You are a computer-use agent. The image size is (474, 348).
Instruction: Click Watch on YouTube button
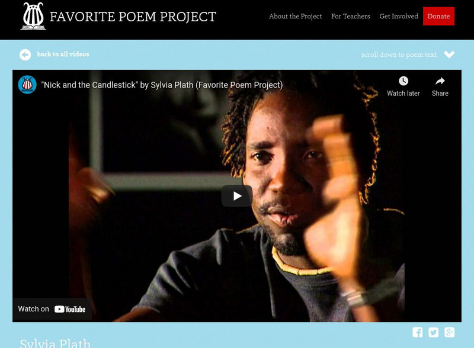52,309
